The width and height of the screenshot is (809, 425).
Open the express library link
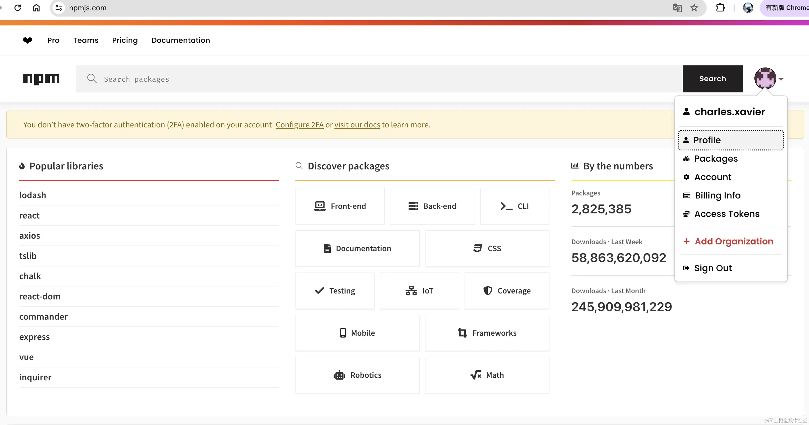point(34,337)
